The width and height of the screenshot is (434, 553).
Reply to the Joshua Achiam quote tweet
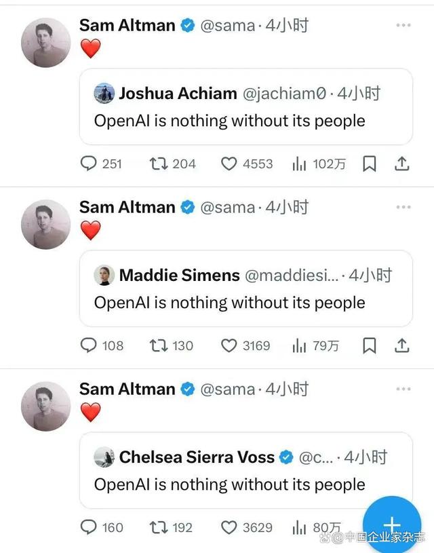90,164
